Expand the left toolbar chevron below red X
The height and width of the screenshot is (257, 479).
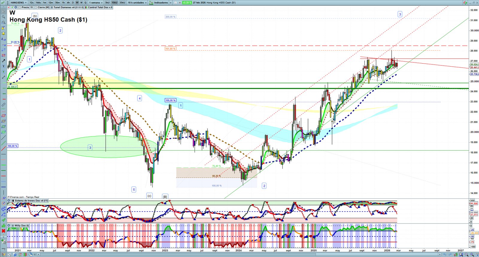pos(3,237)
